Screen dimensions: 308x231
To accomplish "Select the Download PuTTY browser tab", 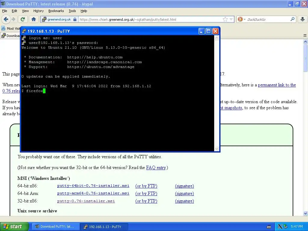I will pos(11,35).
